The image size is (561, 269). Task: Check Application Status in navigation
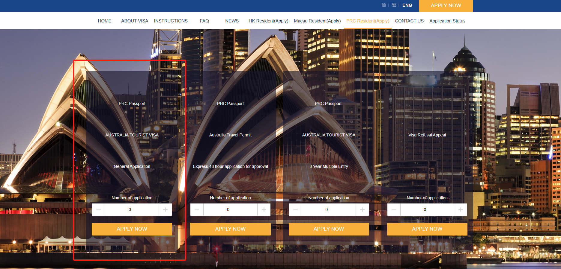(x=447, y=21)
